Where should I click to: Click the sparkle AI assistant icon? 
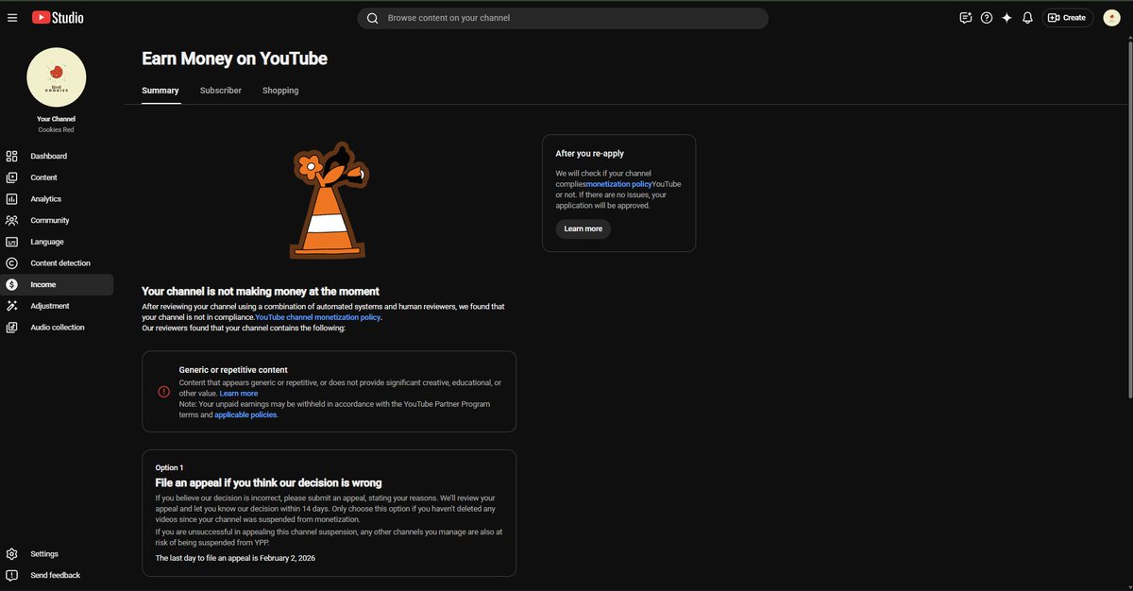(x=1007, y=18)
